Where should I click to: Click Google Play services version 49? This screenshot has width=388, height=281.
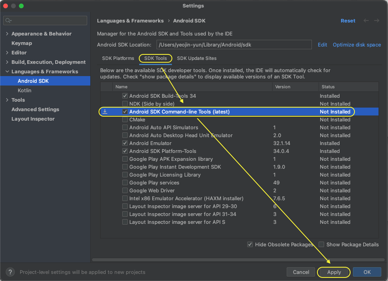[x=276, y=182]
